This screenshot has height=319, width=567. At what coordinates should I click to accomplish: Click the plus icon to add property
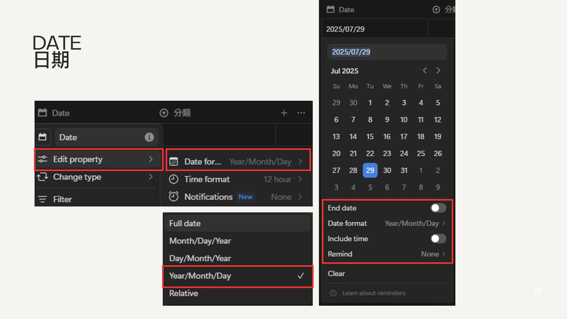click(x=284, y=113)
